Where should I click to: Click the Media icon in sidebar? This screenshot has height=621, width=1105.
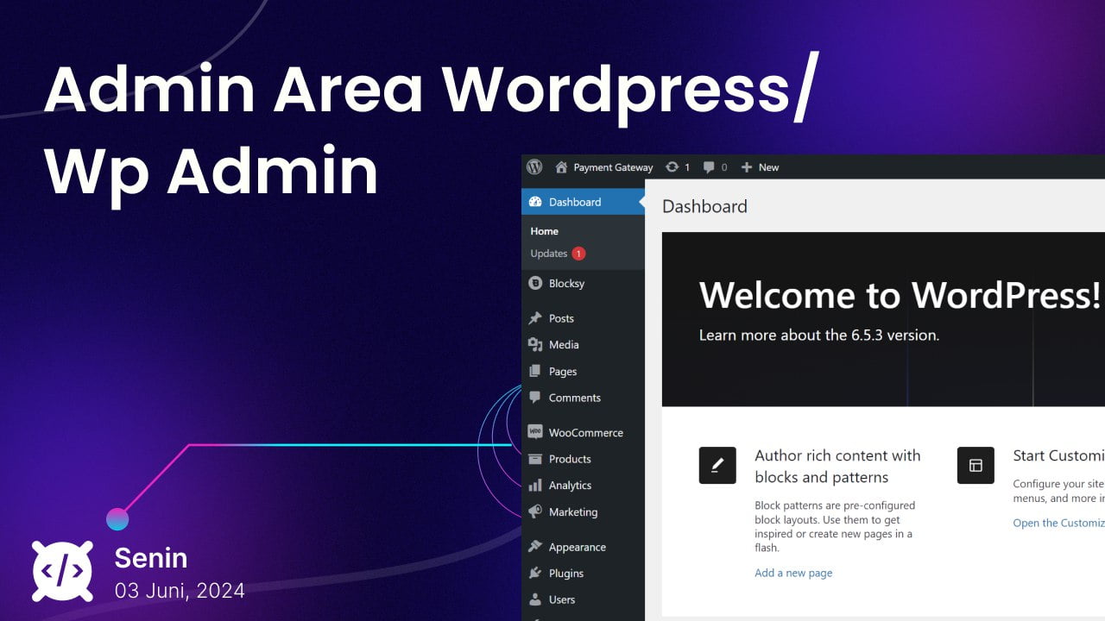pyautogui.click(x=535, y=345)
